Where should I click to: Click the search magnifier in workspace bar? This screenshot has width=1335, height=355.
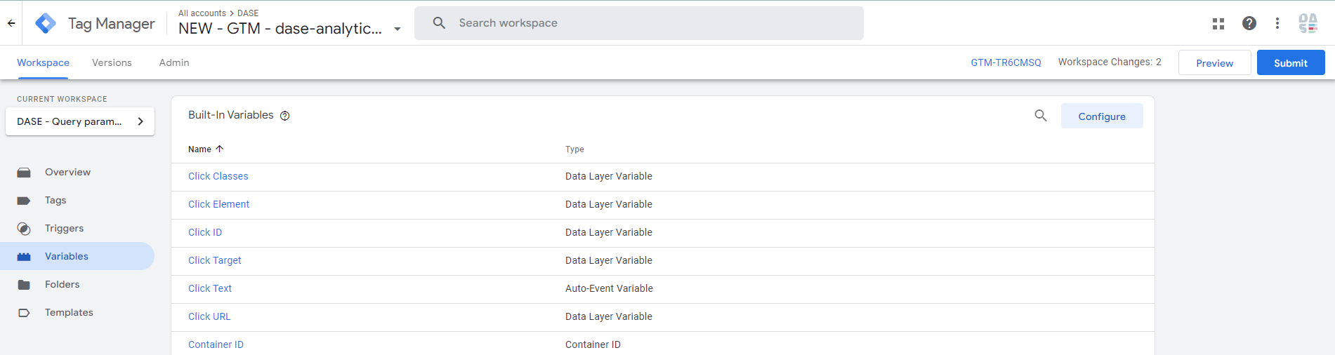pos(439,23)
